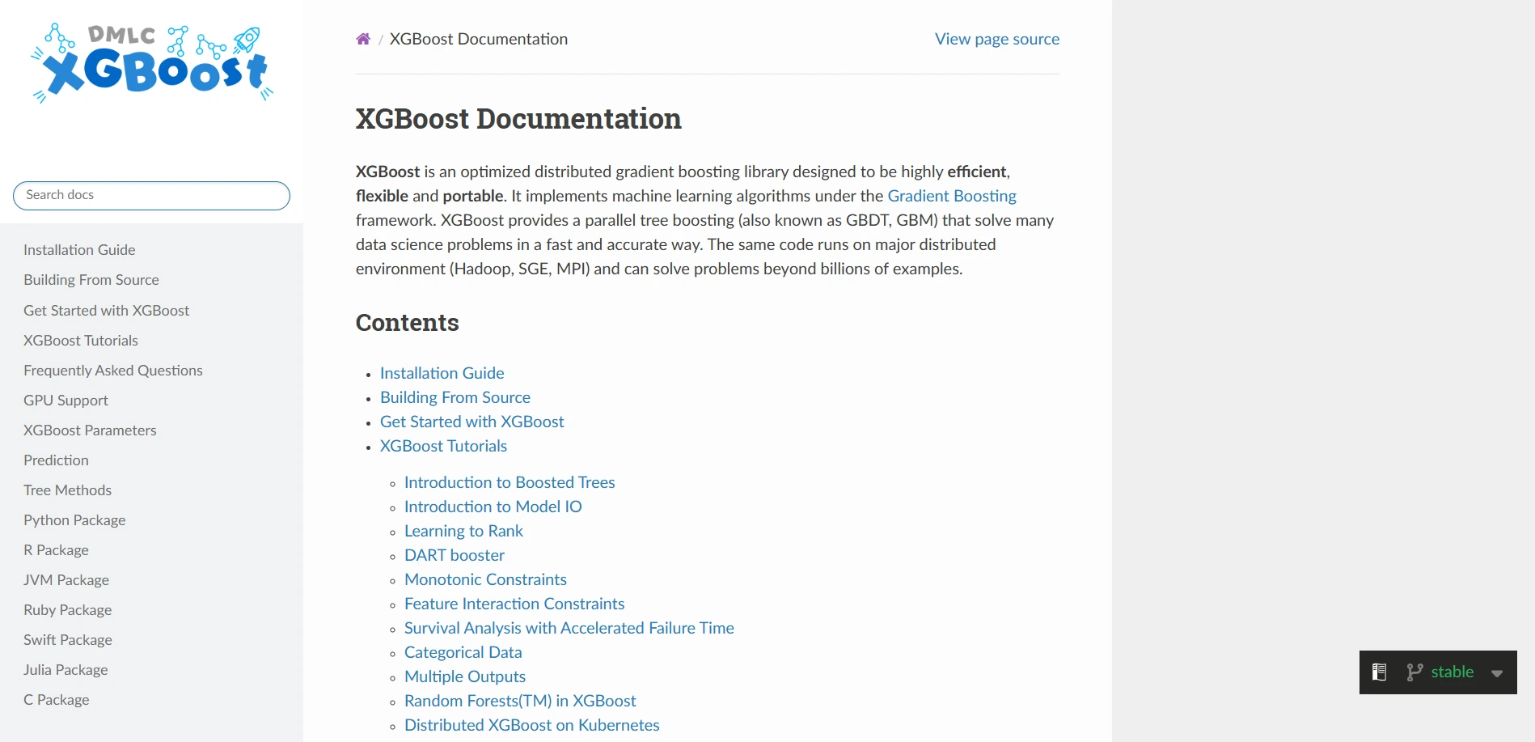Open XGBoost Tutorials in sidebar
1535x742 pixels.
[81, 341]
